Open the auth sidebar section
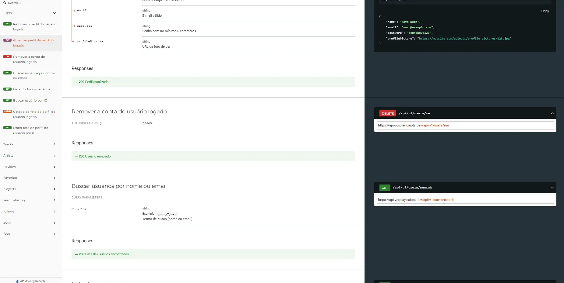This screenshot has width=564, height=283. 29,223
